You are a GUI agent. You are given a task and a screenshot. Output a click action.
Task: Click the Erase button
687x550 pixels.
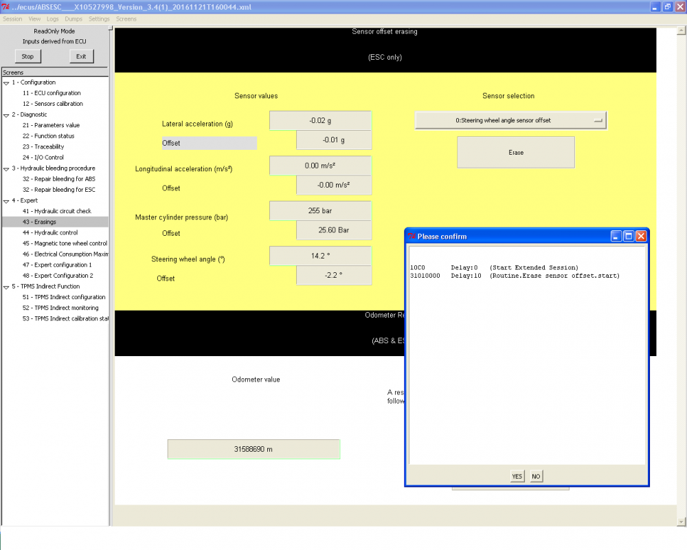click(x=516, y=152)
